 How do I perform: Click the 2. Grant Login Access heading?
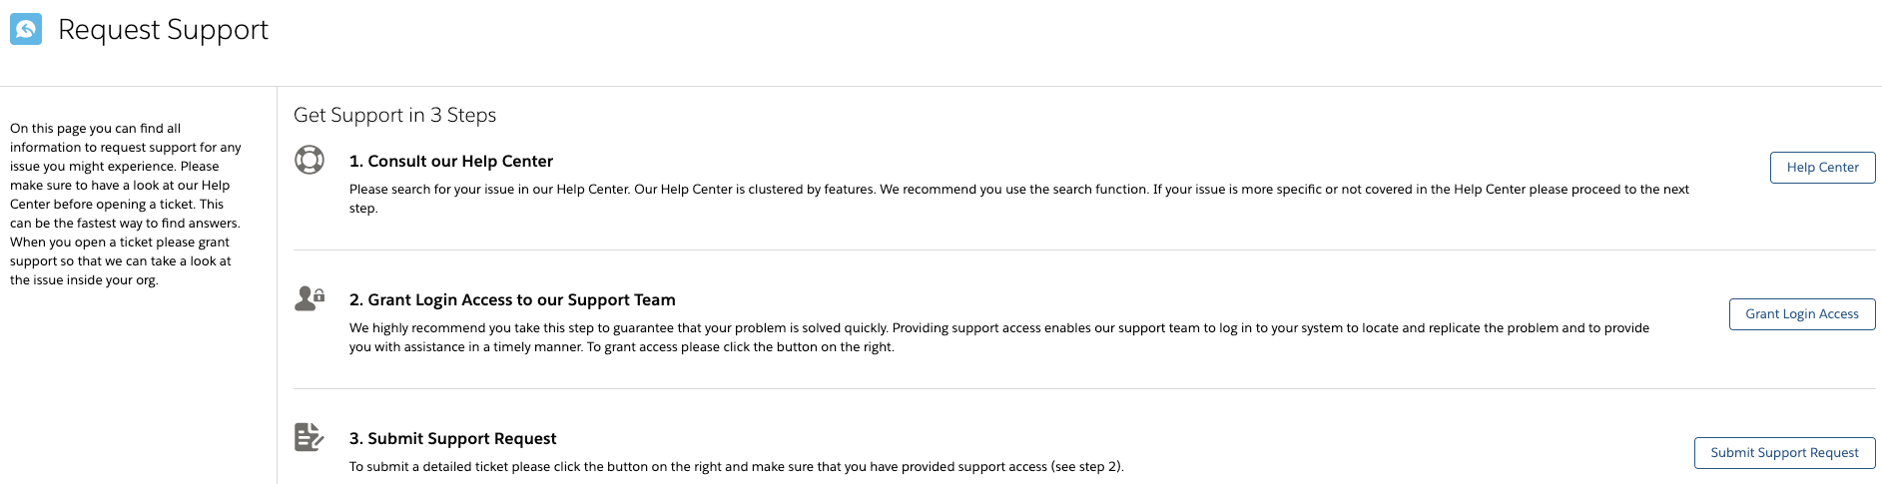pos(512,299)
